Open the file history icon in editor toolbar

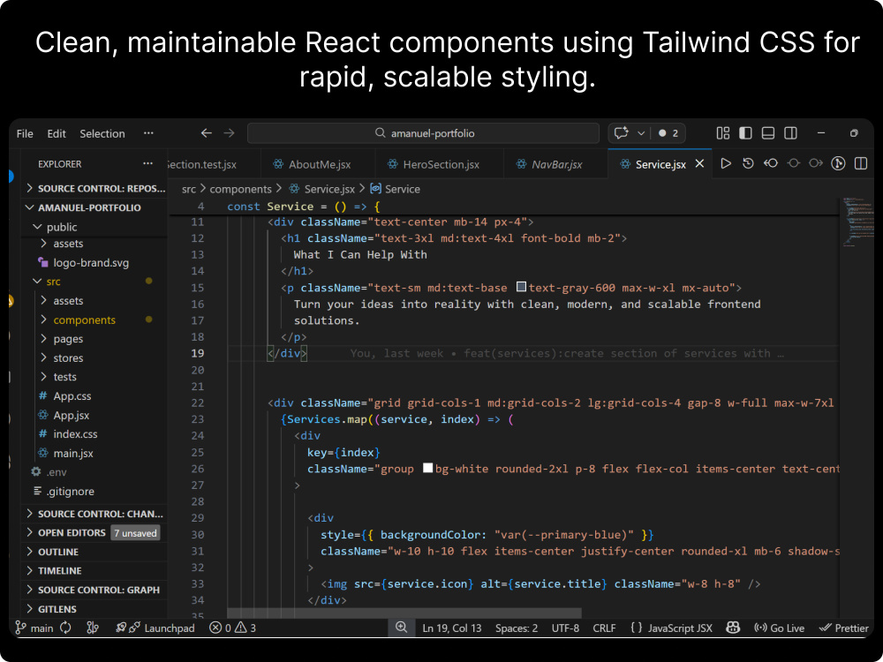tap(748, 164)
